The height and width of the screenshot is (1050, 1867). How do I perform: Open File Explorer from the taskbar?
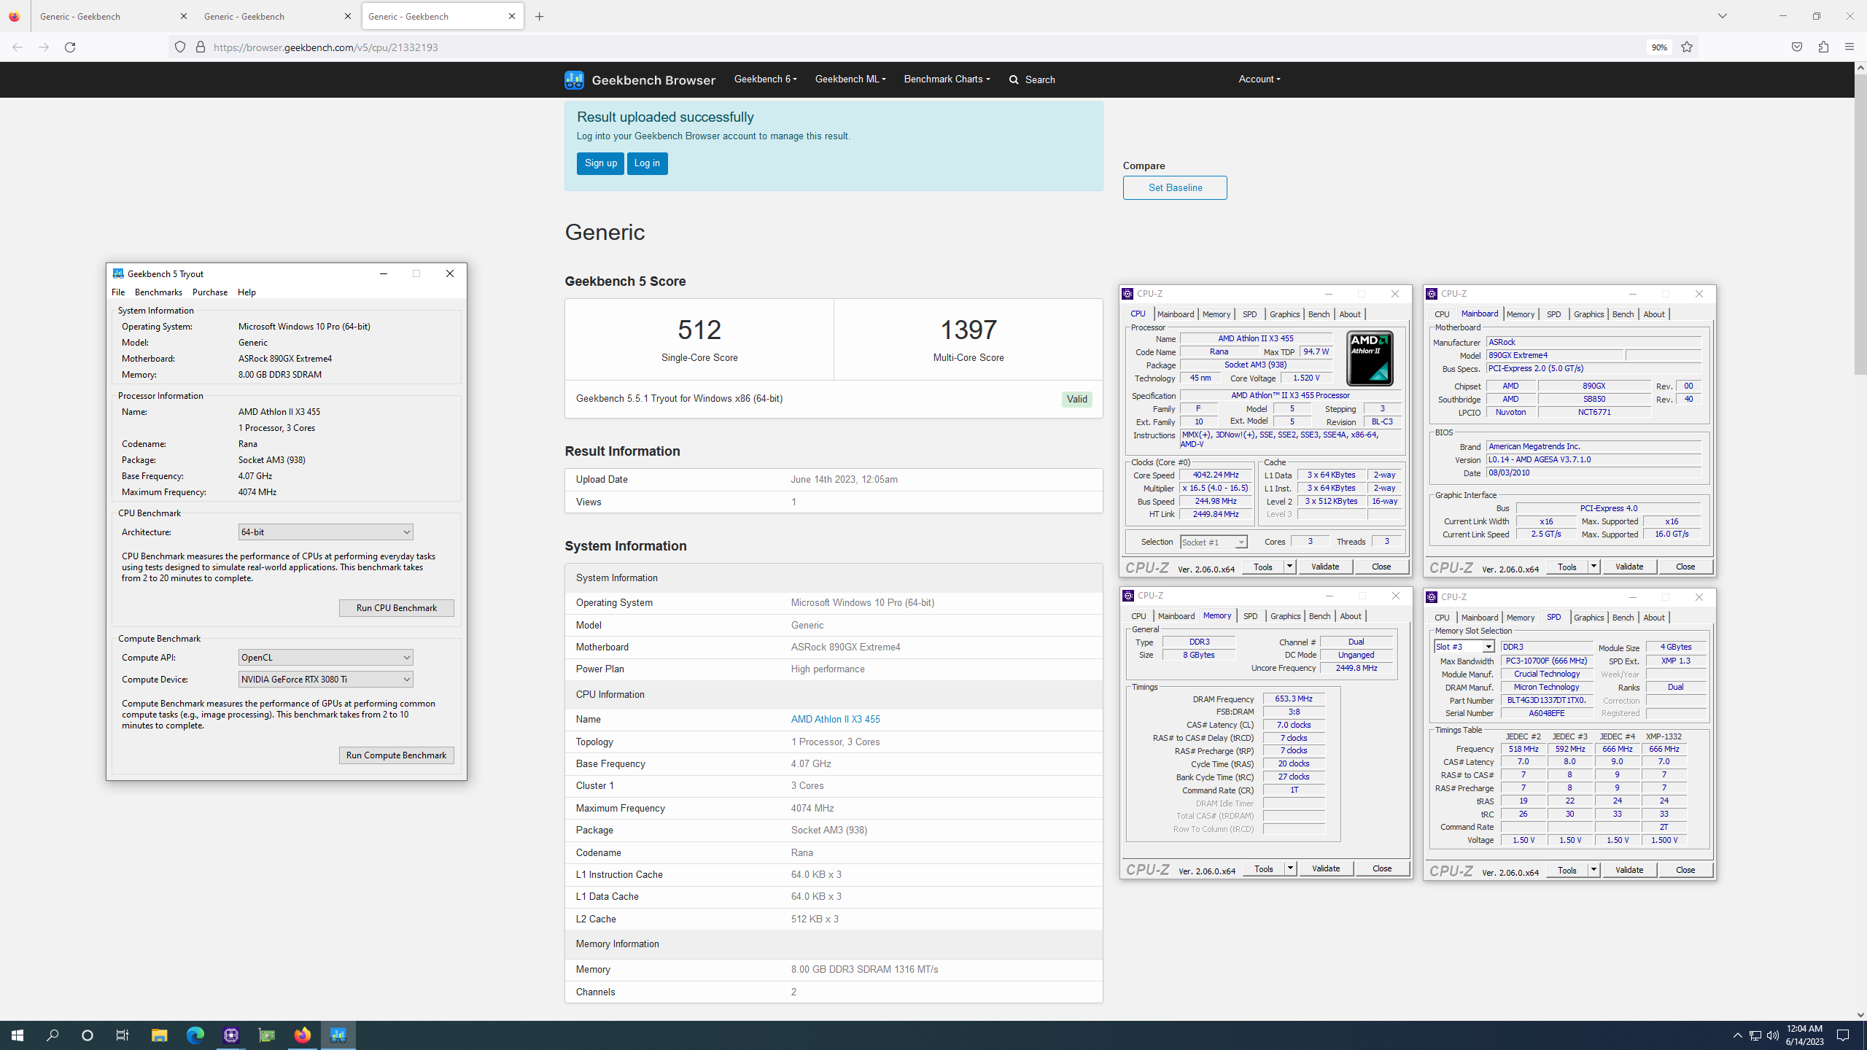(x=159, y=1035)
